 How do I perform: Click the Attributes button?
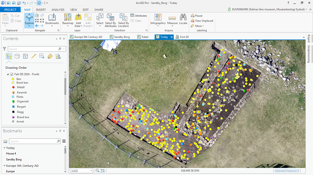(x=139, y=16)
